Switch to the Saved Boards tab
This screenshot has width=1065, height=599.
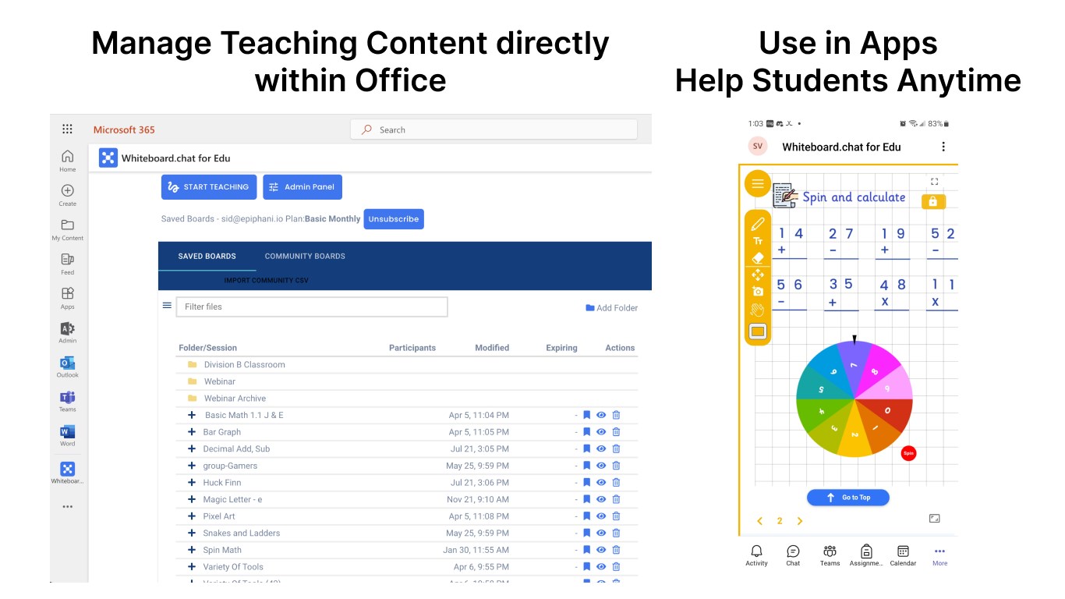point(207,256)
